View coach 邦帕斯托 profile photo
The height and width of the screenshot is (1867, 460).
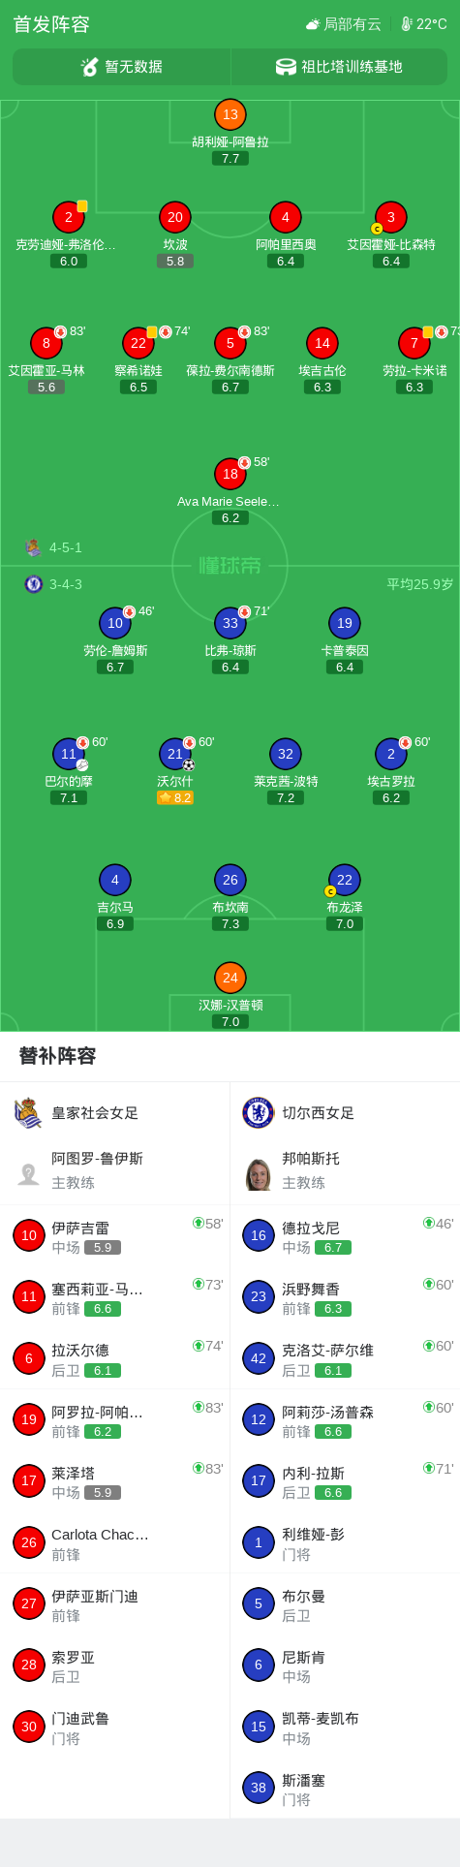[259, 1174]
